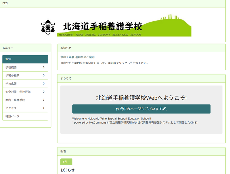Expand the chevron beside 案内・事務手続
230x174 pixels.
pos(44,100)
